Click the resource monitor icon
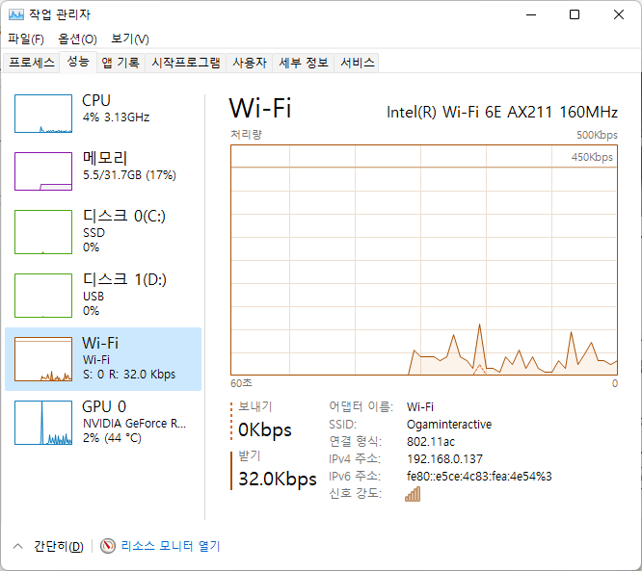 coord(107,546)
